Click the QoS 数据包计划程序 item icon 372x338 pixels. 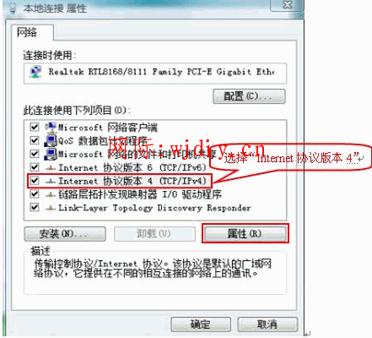tap(51, 140)
